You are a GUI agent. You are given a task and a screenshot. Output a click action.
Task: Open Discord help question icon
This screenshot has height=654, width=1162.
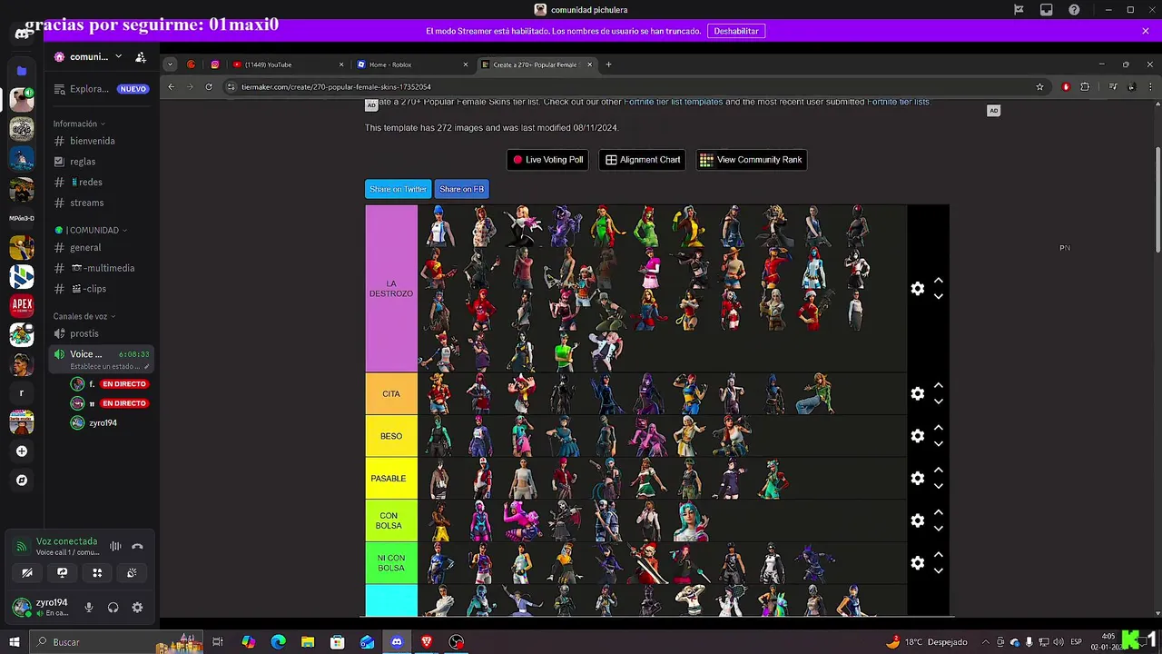pos(1074,10)
